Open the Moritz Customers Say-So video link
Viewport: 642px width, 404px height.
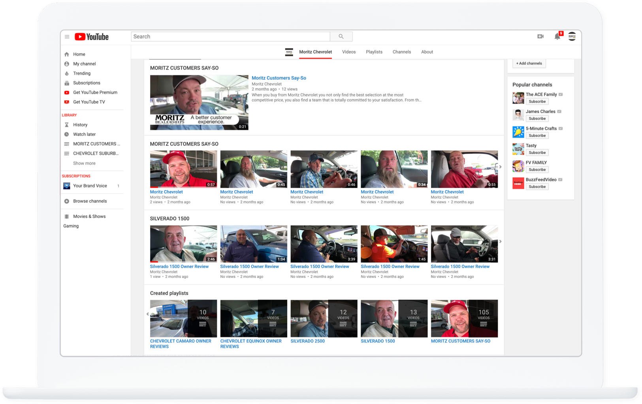279,78
